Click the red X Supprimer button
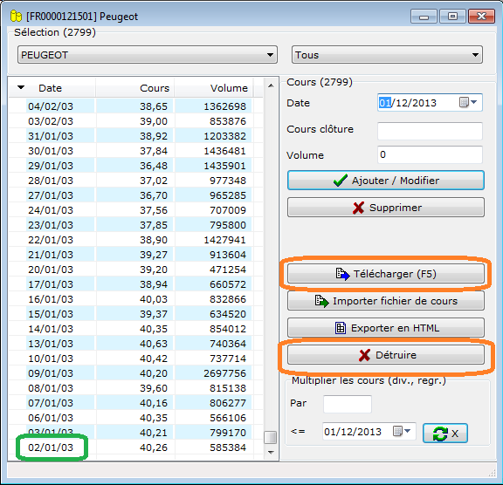 click(x=386, y=208)
